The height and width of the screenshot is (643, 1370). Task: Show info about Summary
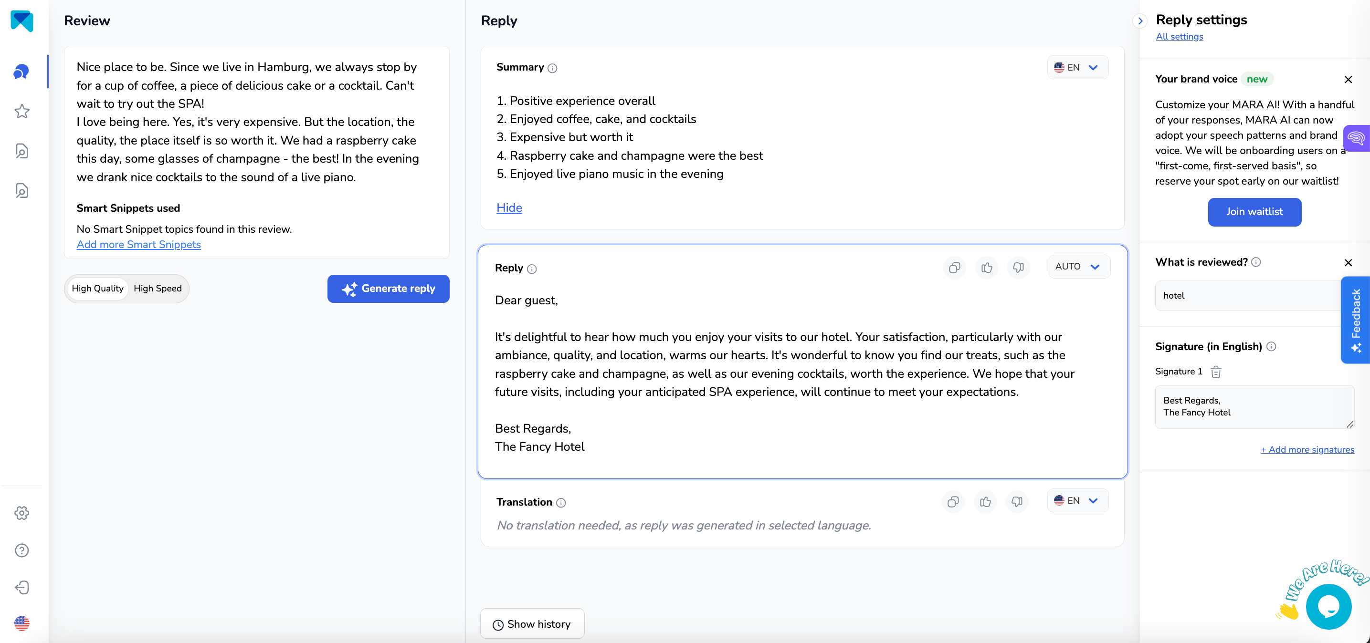[x=553, y=68]
